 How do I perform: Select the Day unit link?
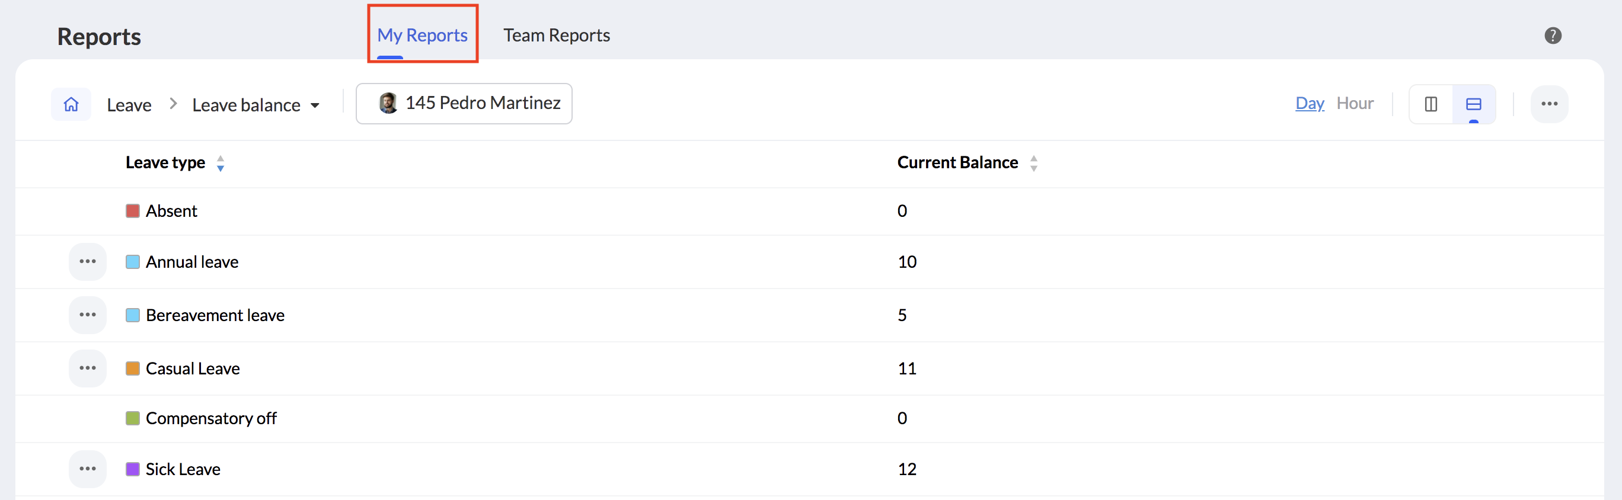pos(1309,103)
